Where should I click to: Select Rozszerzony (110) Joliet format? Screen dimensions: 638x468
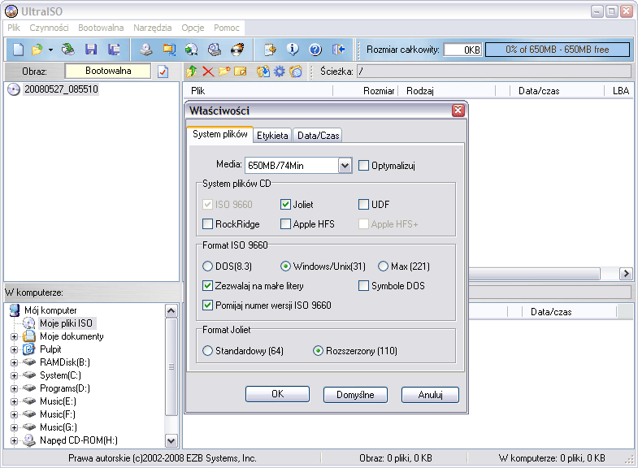(318, 350)
